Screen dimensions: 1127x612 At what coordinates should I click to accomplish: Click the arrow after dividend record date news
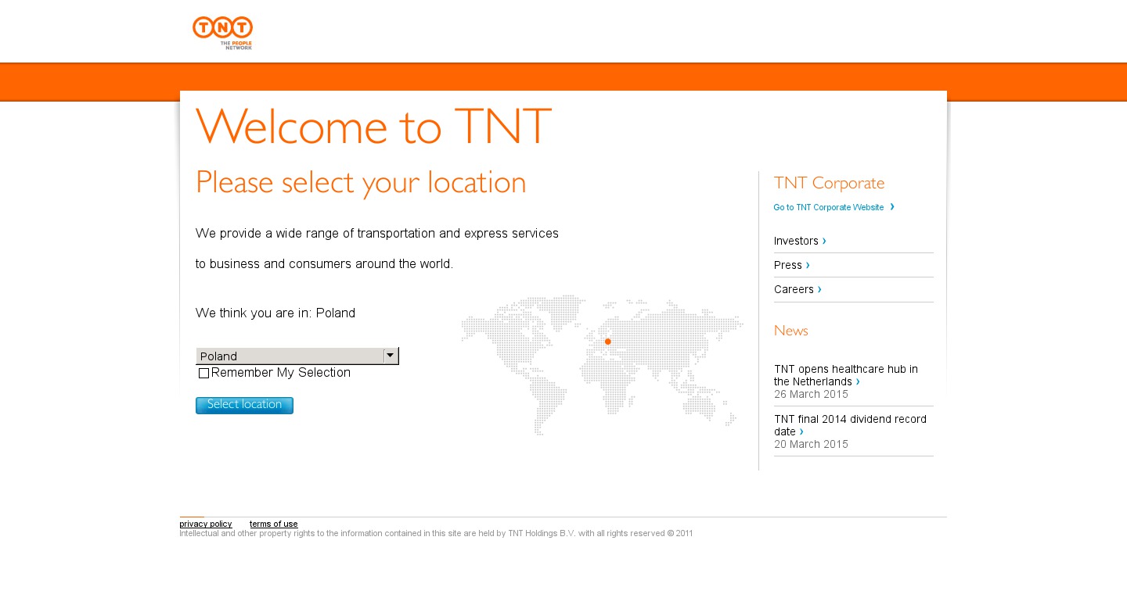pos(801,431)
